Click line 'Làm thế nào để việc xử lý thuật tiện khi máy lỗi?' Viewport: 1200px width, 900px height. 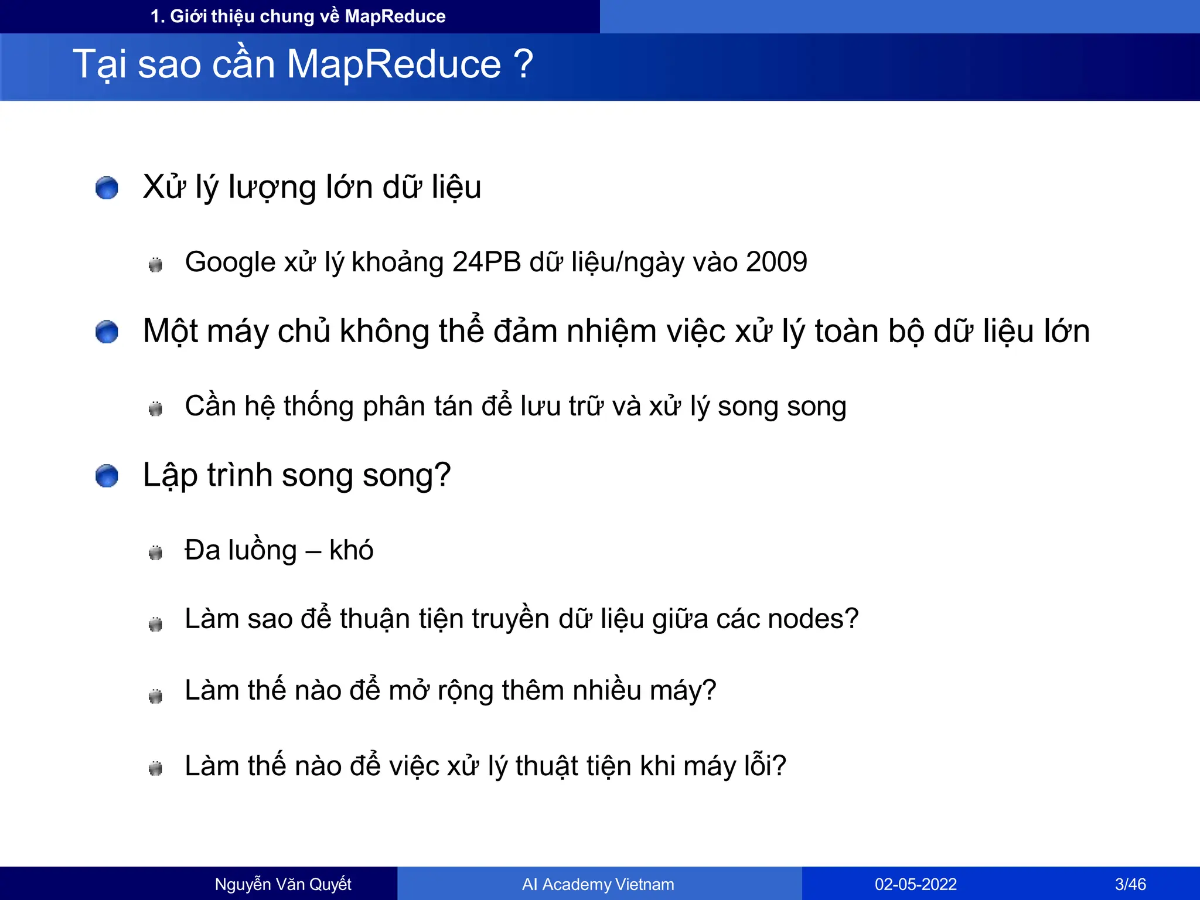tap(485, 766)
